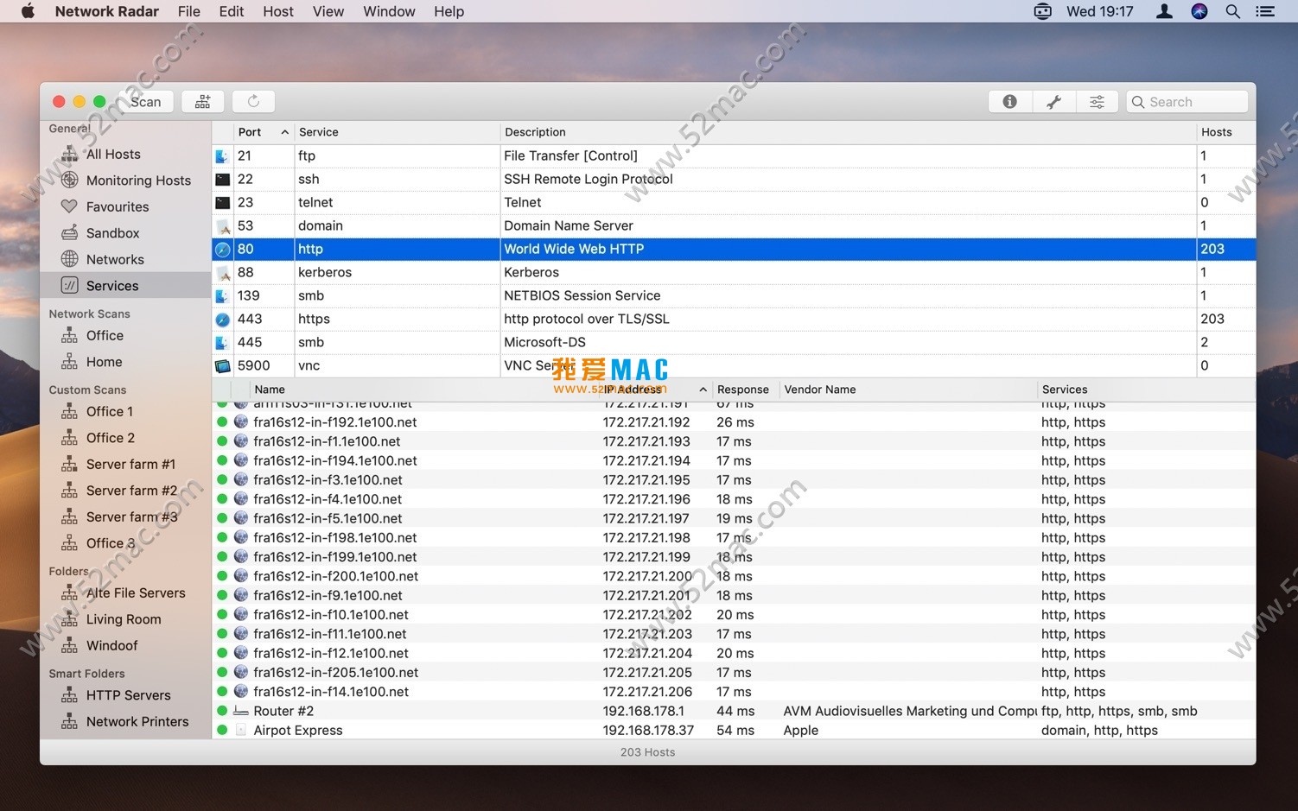Viewport: 1298px width, 811px height.
Task: Select the HTTP Servers smart folder
Action: [x=128, y=695]
